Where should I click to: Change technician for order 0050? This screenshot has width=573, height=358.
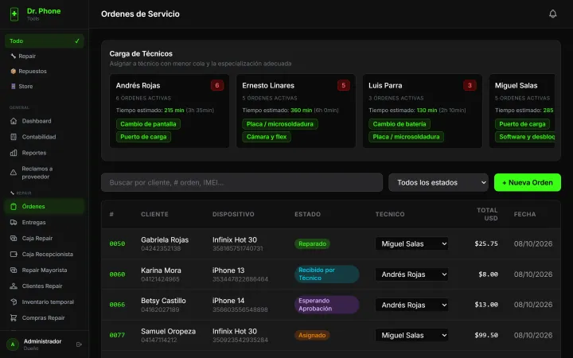click(x=412, y=243)
